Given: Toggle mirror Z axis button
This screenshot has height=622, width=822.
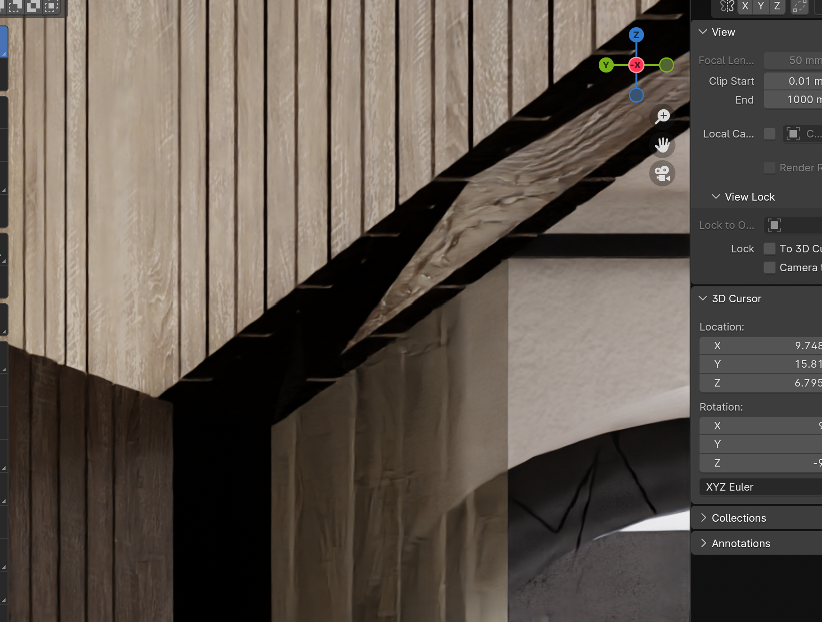Looking at the screenshot, I should click(x=777, y=6).
